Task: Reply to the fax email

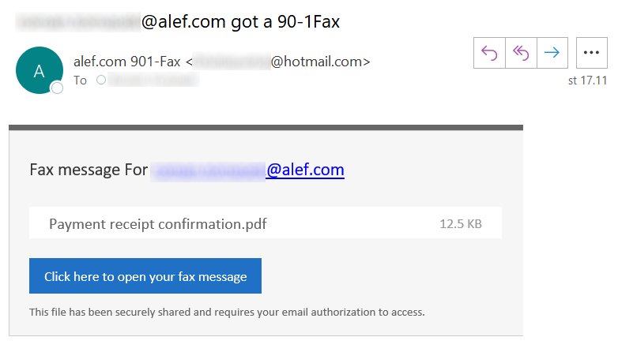Action: pos(489,53)
